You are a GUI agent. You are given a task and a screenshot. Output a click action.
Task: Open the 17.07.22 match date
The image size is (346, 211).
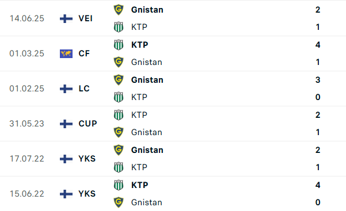(26, 159)
